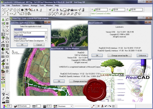153x109 pixels.
Task: Open the Options menu
Action: point(25,5)
